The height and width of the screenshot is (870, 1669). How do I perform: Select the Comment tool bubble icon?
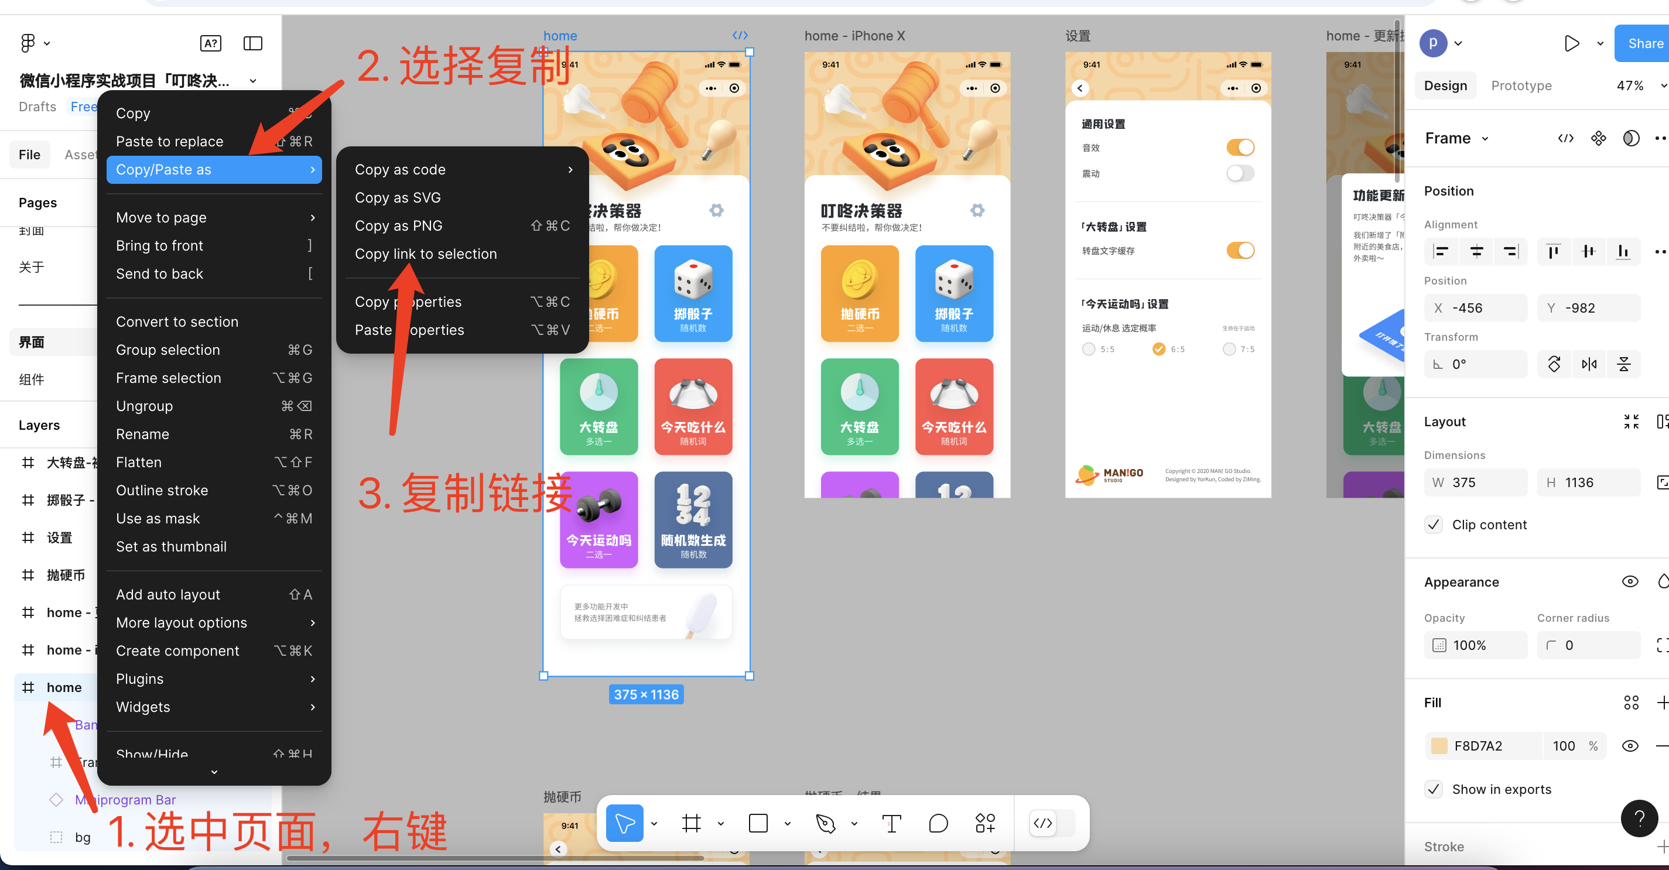pos(938,823)
